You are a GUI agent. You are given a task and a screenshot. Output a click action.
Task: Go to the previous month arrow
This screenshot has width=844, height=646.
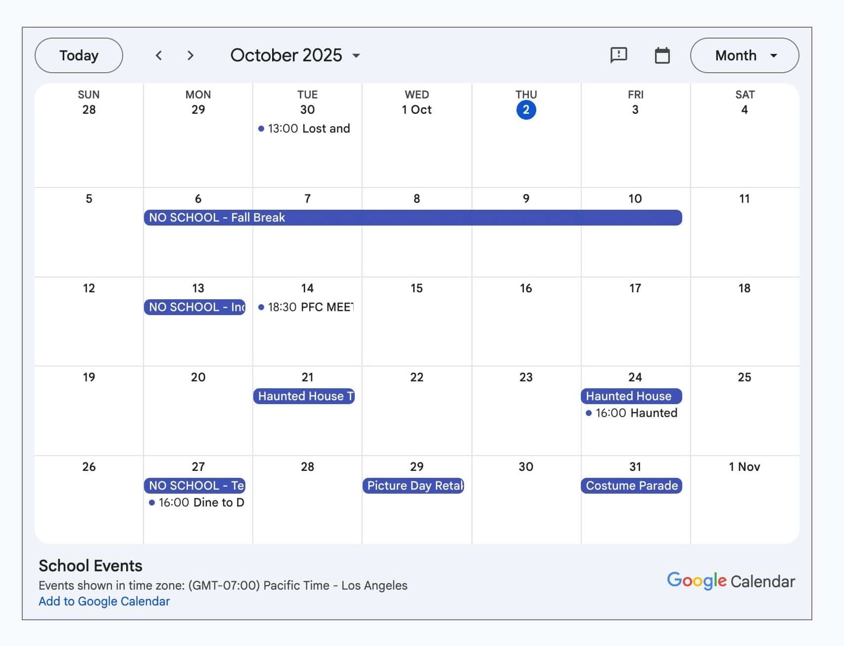[x=159, y=55]
